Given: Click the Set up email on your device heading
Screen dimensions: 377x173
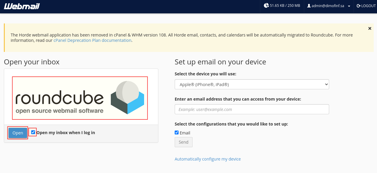Looking at the screenshot, I should (220, 62).
